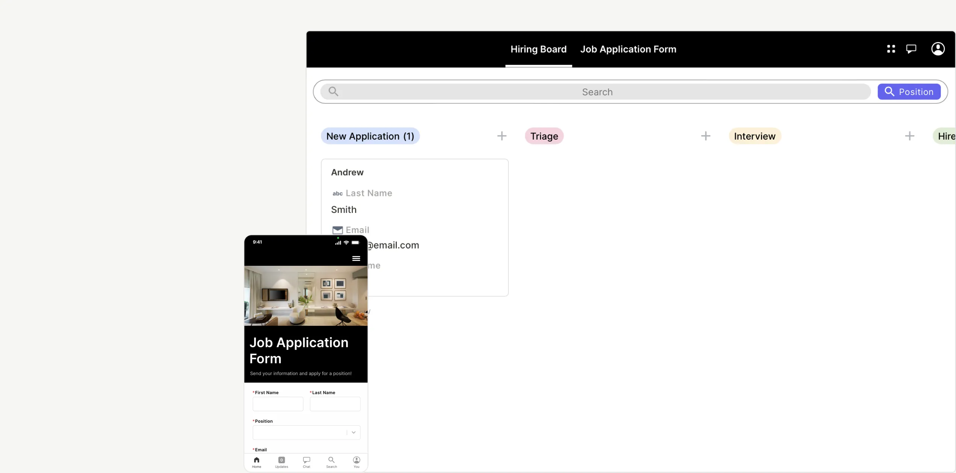This screenshot has height=473, width=956.
Task: Click the Search input field
Action: (x=597, y=91)
